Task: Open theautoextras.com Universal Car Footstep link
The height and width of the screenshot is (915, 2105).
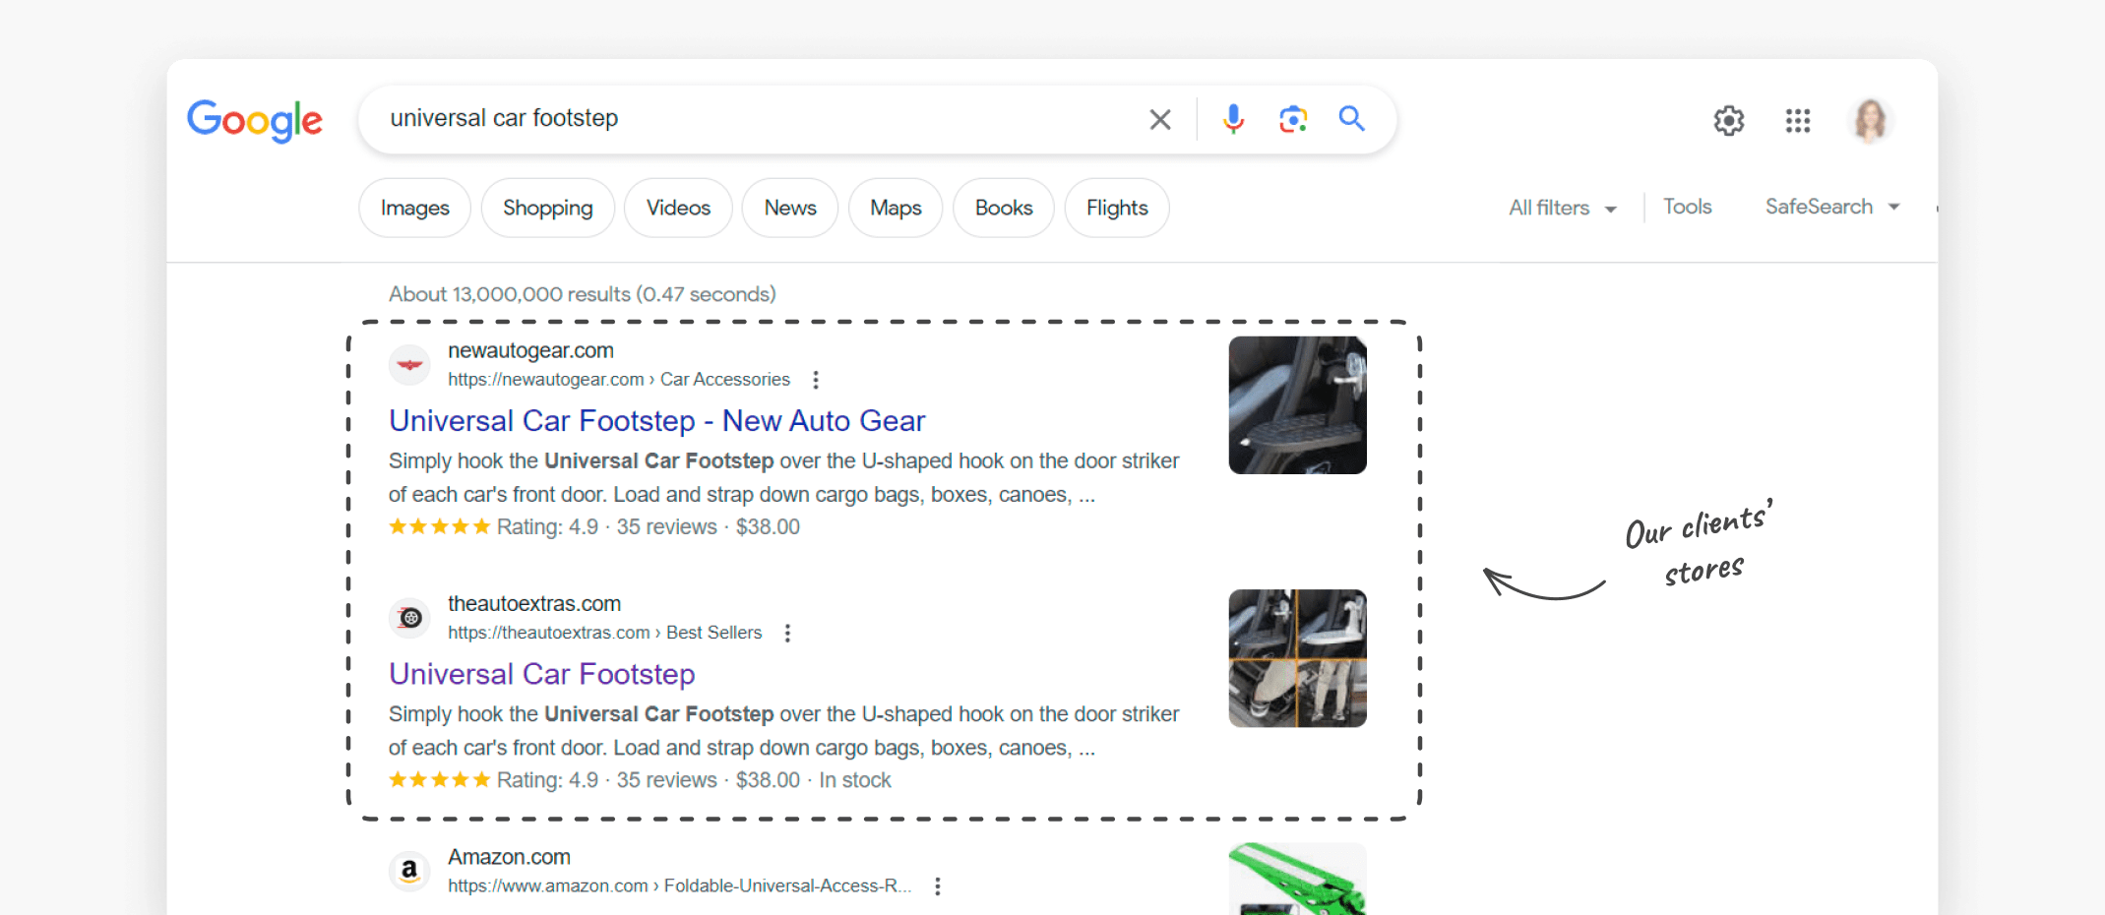Action: tap(541, 674)
